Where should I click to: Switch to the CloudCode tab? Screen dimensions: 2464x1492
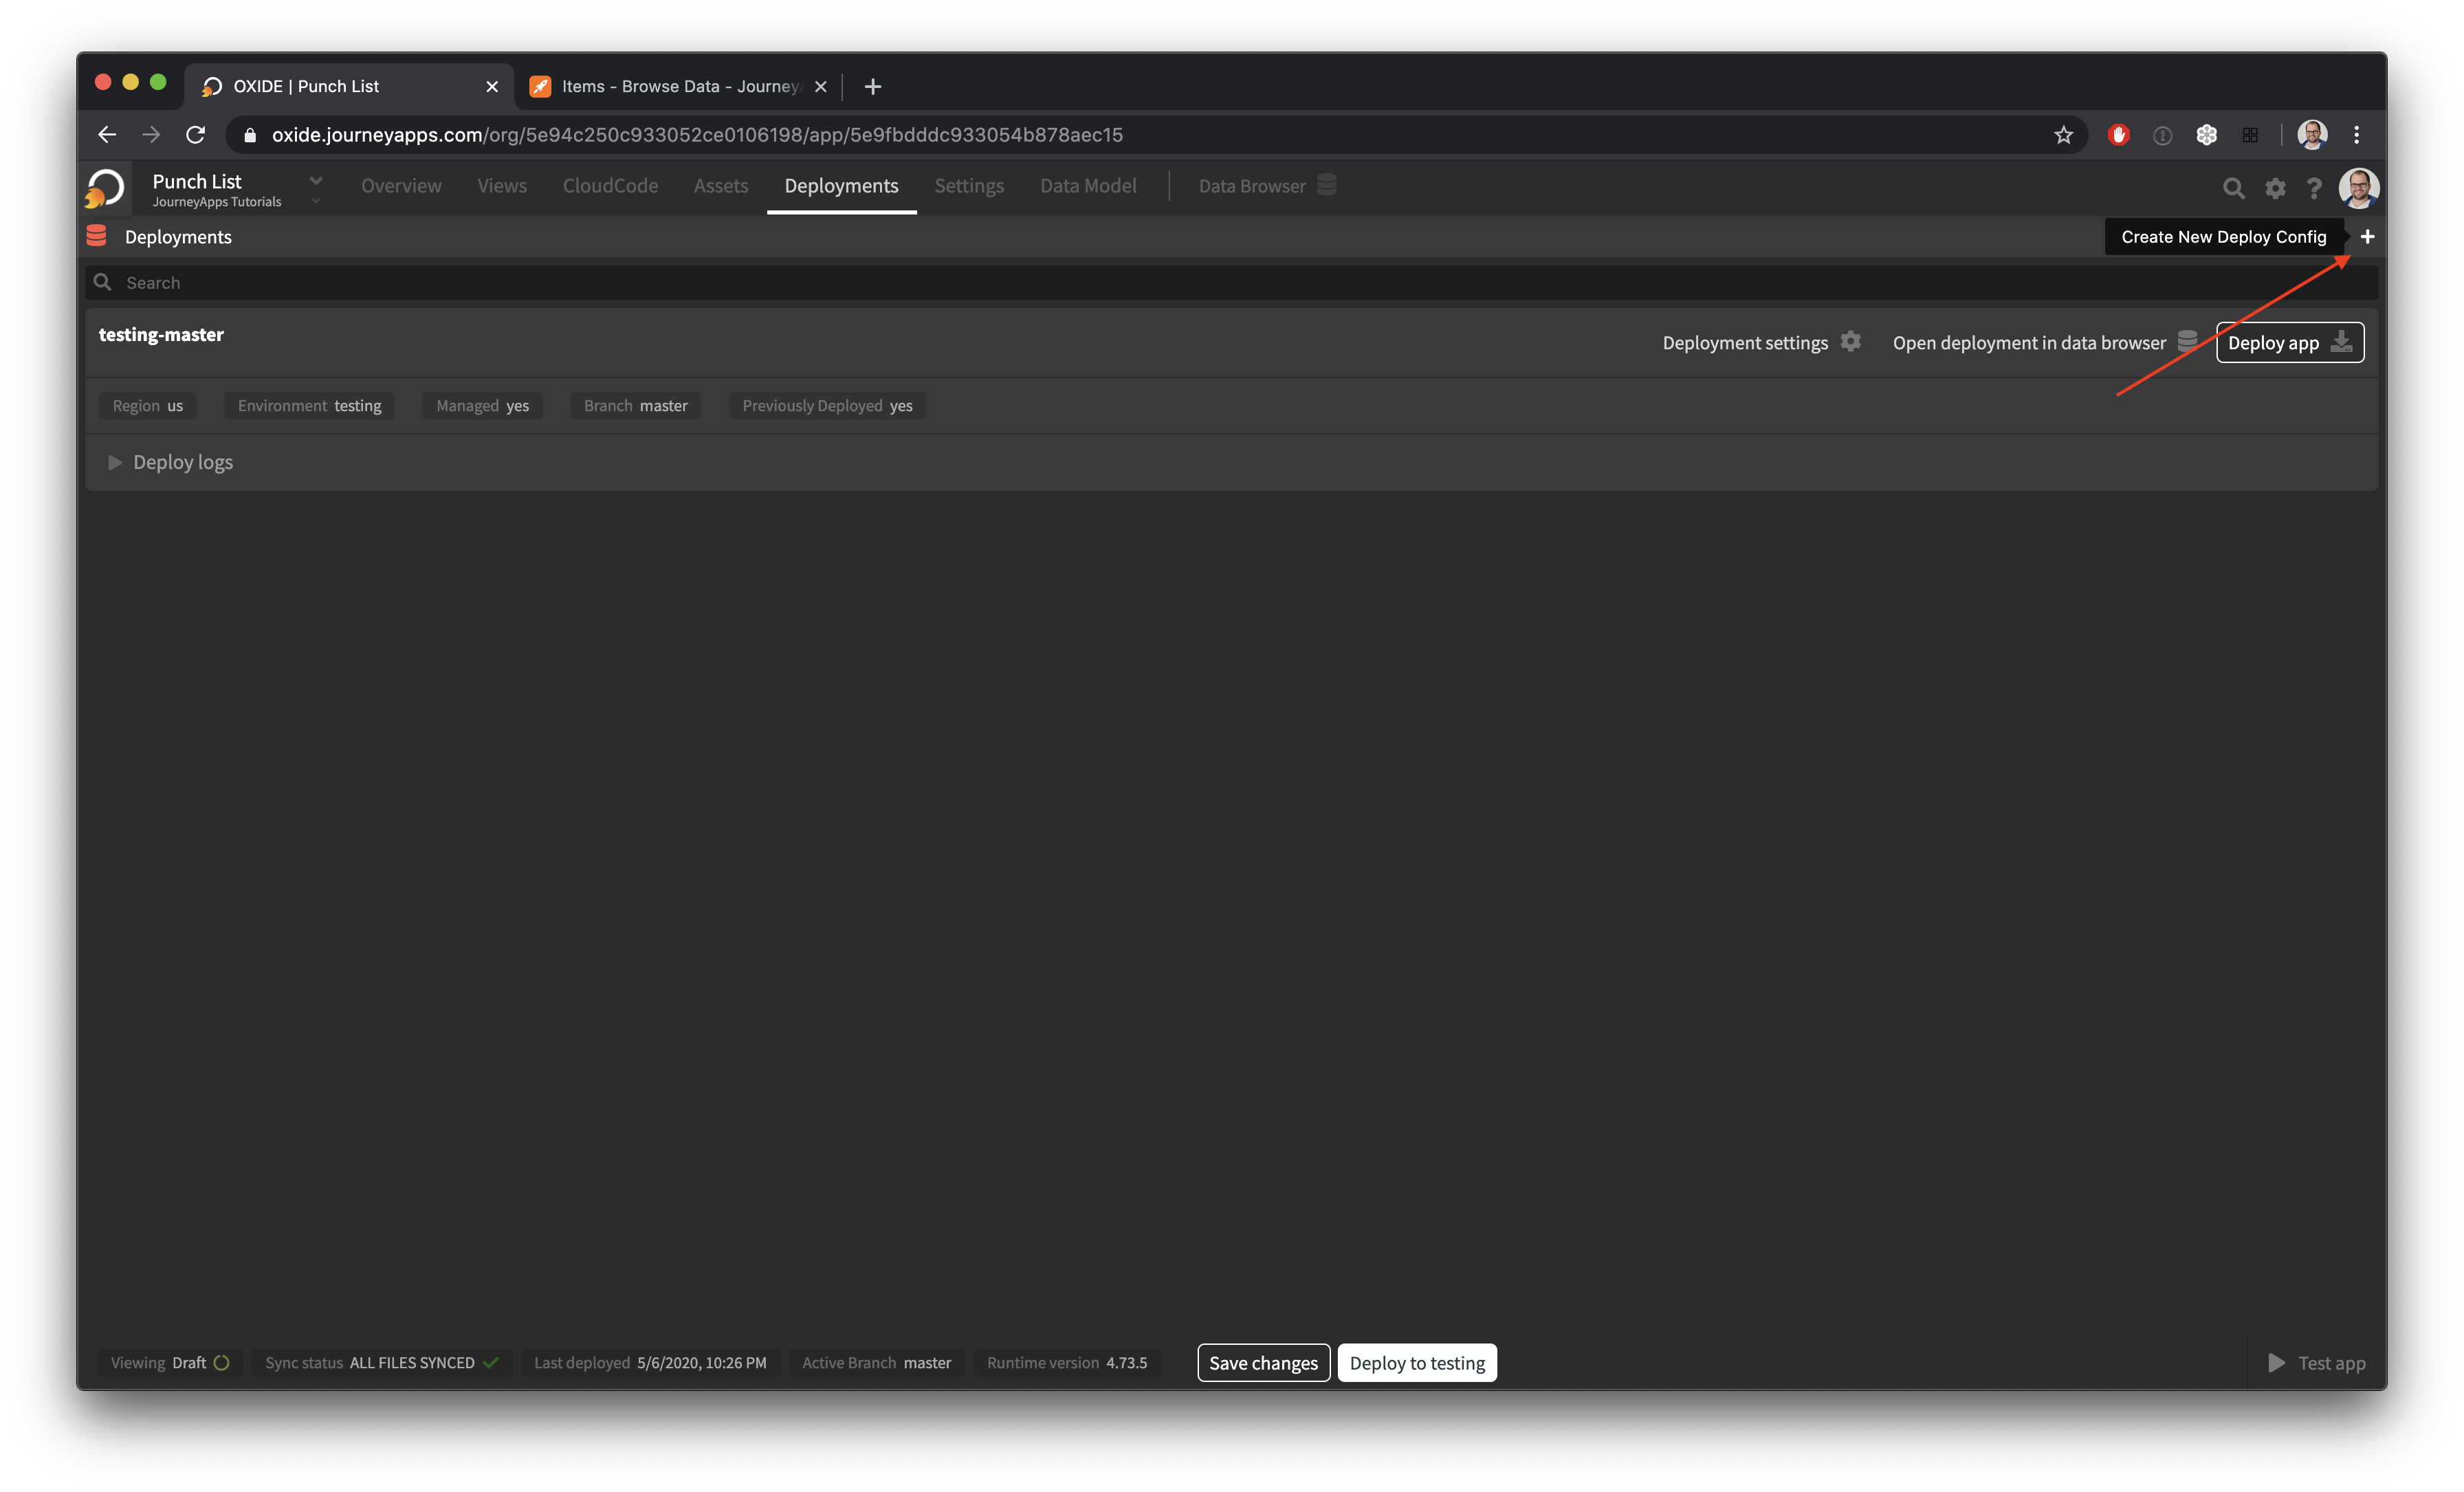[610, 186]
